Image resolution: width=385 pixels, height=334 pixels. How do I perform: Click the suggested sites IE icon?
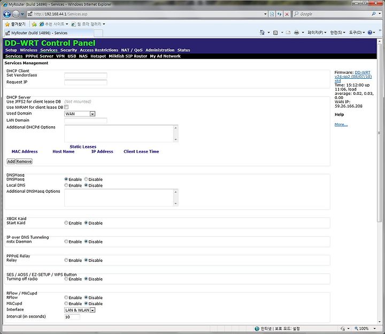pos(42,24)
